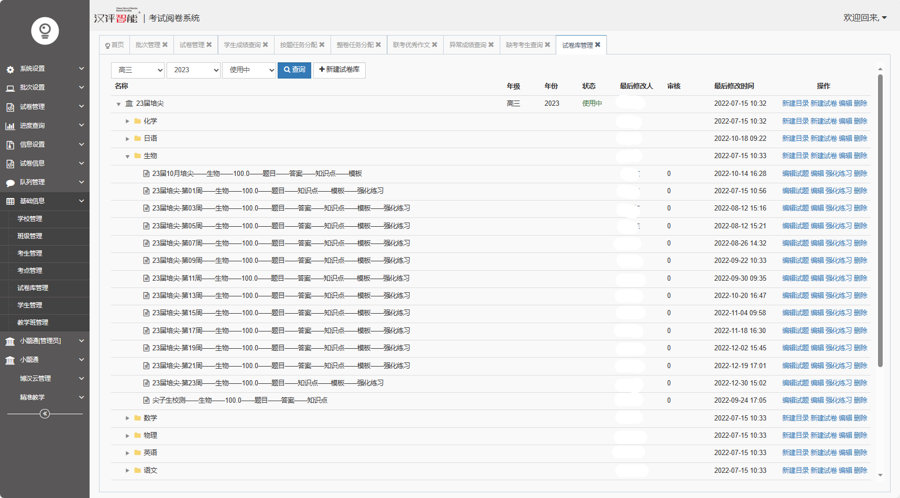Viewport: 900px width, 498px height.
Task: Switch to the 首页 tab
Action: (114, 45)
